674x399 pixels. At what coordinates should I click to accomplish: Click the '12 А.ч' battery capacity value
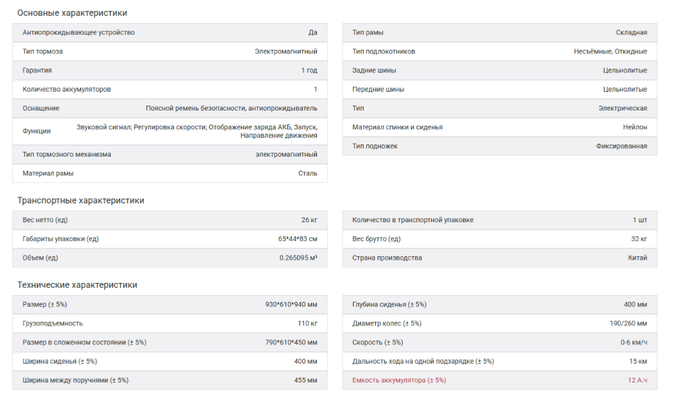[638, 380]
